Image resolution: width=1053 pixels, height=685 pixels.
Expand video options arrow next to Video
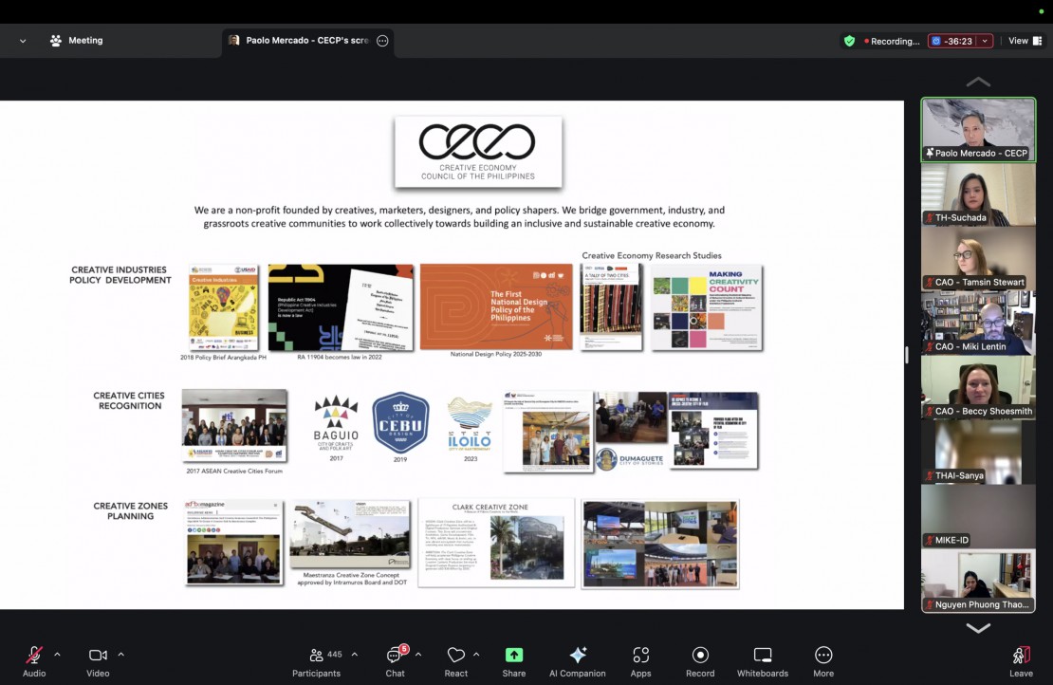[x=120, y=654]
